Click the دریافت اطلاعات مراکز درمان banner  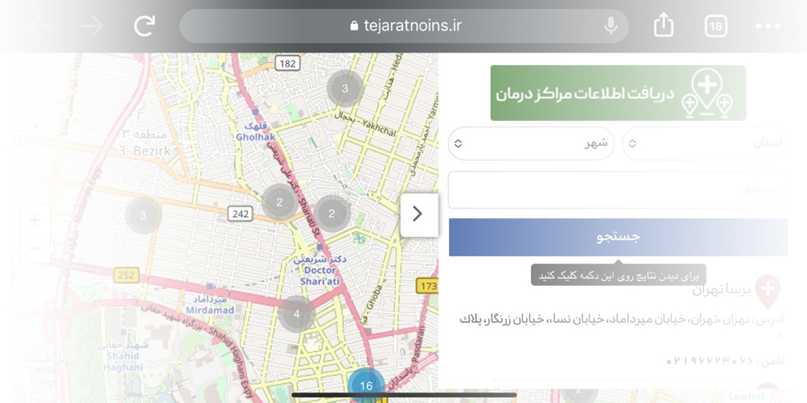coord(618,93)
